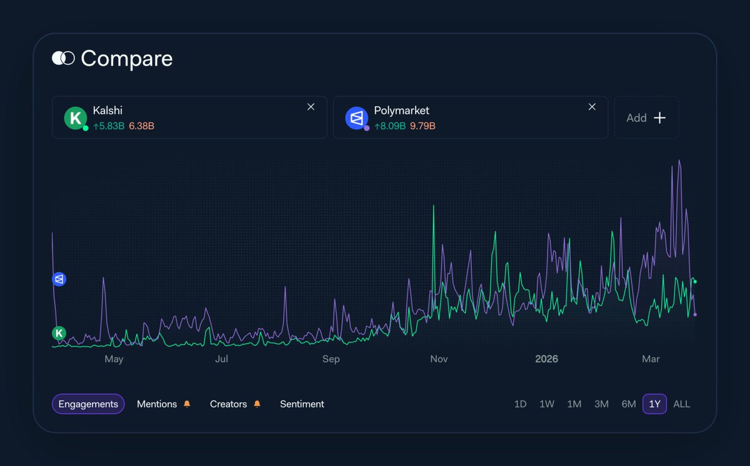Click the Kalshi K logo in its card
Image resolution: width=750 pixels, height=466 pixels.
click(74, 119)
